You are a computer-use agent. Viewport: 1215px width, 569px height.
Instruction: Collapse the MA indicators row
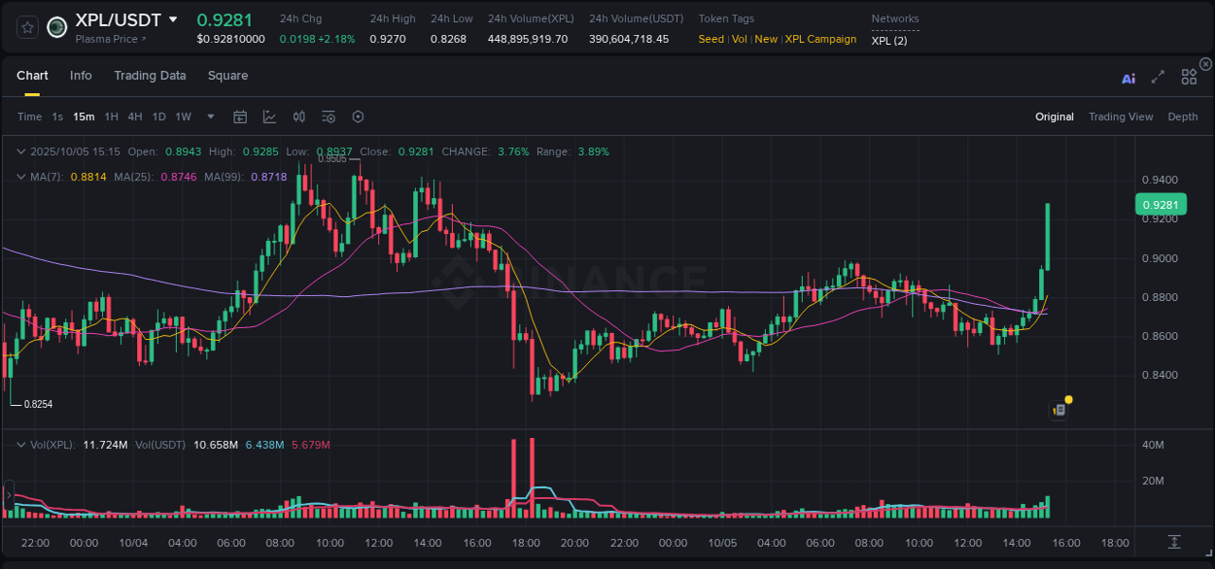pos(20,177)
